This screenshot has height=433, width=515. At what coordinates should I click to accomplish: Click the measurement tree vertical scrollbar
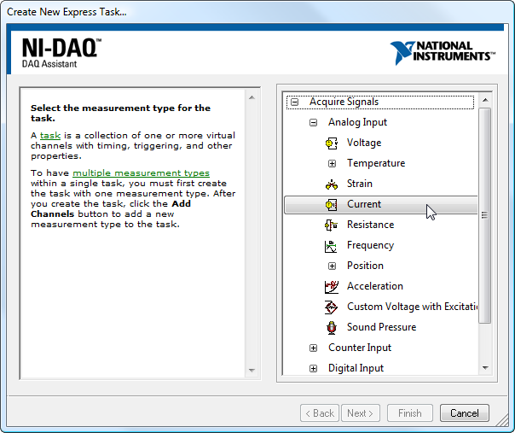(484, 215)
